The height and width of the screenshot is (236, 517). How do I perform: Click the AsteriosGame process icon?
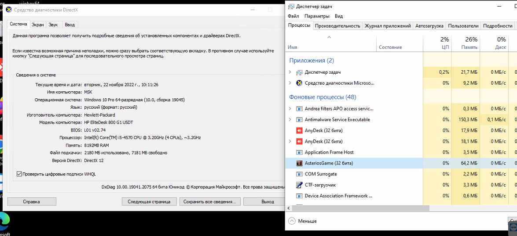299,163
